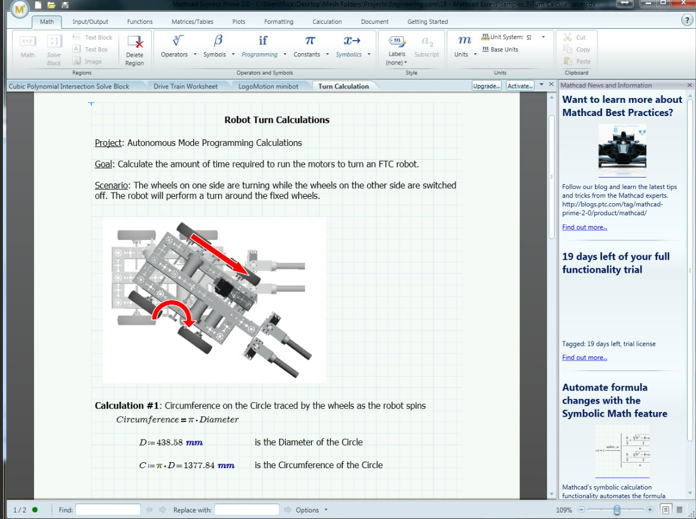Open the Mathcad application menu button
The height and width of the screenshot is (519, 696).
[x=19, y=9]
